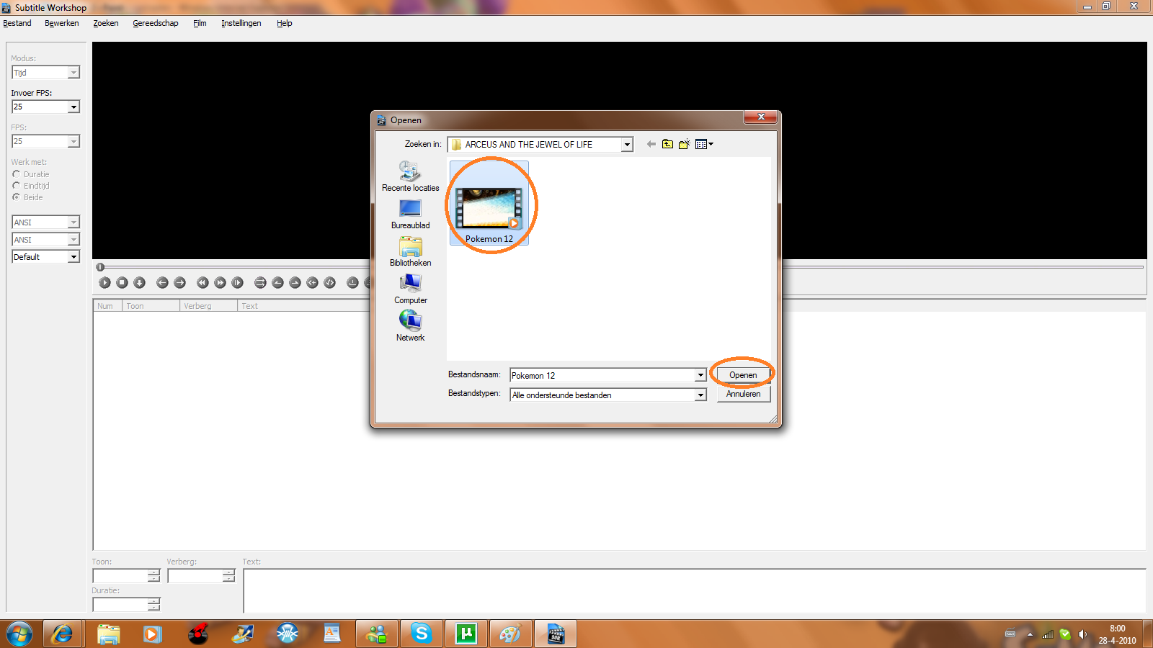
Task: Click the Toon column header
Action: [151, 306]
